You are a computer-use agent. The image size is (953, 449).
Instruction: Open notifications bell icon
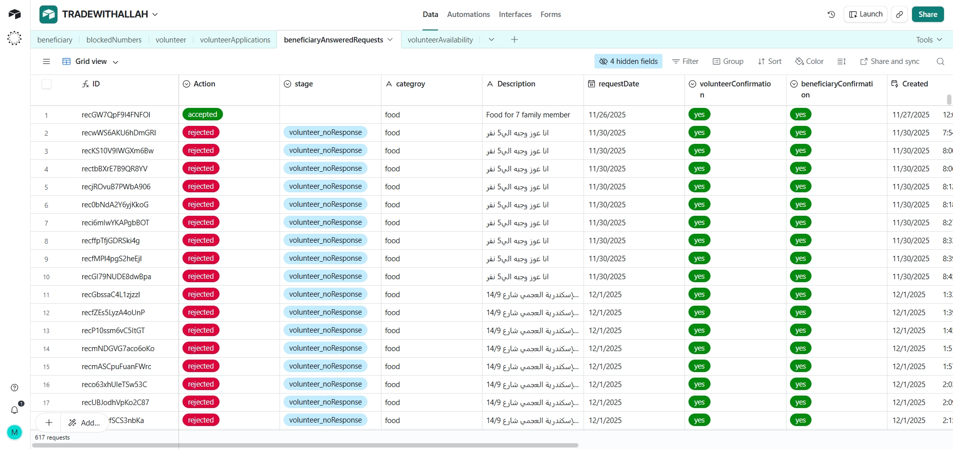tap(14, 410)
